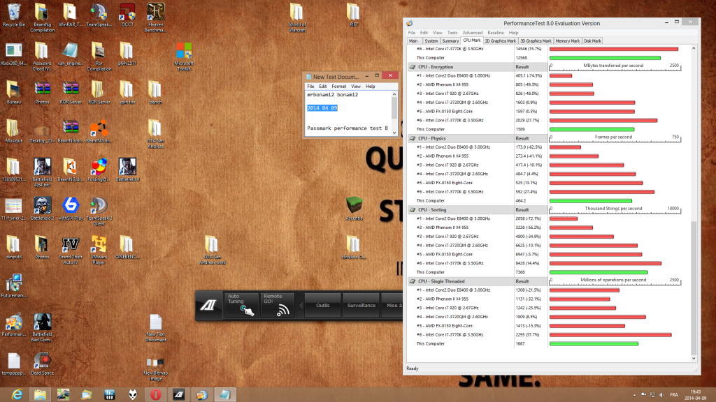Launch withSIX-Play desktop shortcut
Image resolution: width=716 pixels, height=402 pixels.
coord(71,209)
